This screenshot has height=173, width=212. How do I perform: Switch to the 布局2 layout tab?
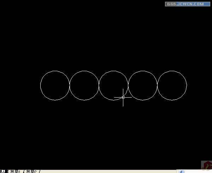click(31, 171)
